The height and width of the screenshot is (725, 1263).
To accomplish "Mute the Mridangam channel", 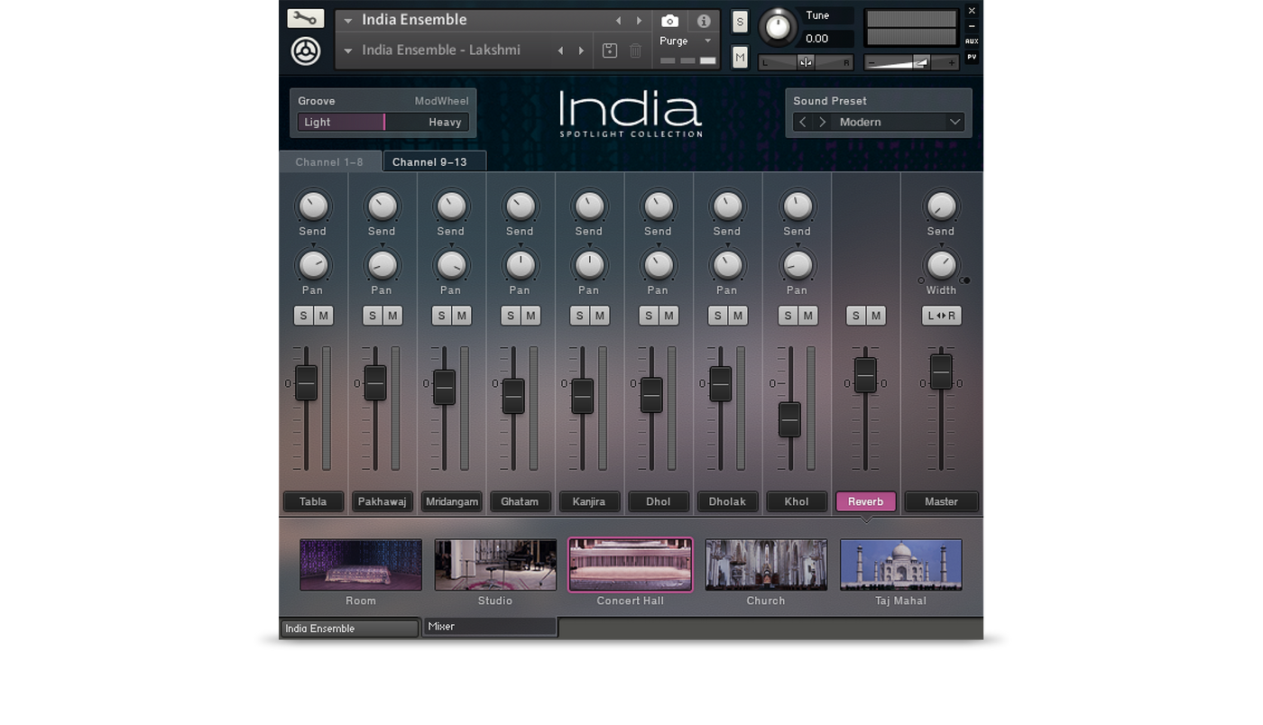I will click(x=461, y=316).
